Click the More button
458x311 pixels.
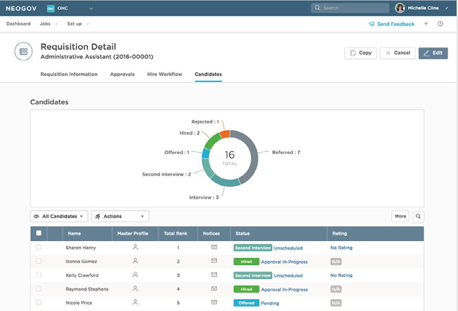(400, 216)
